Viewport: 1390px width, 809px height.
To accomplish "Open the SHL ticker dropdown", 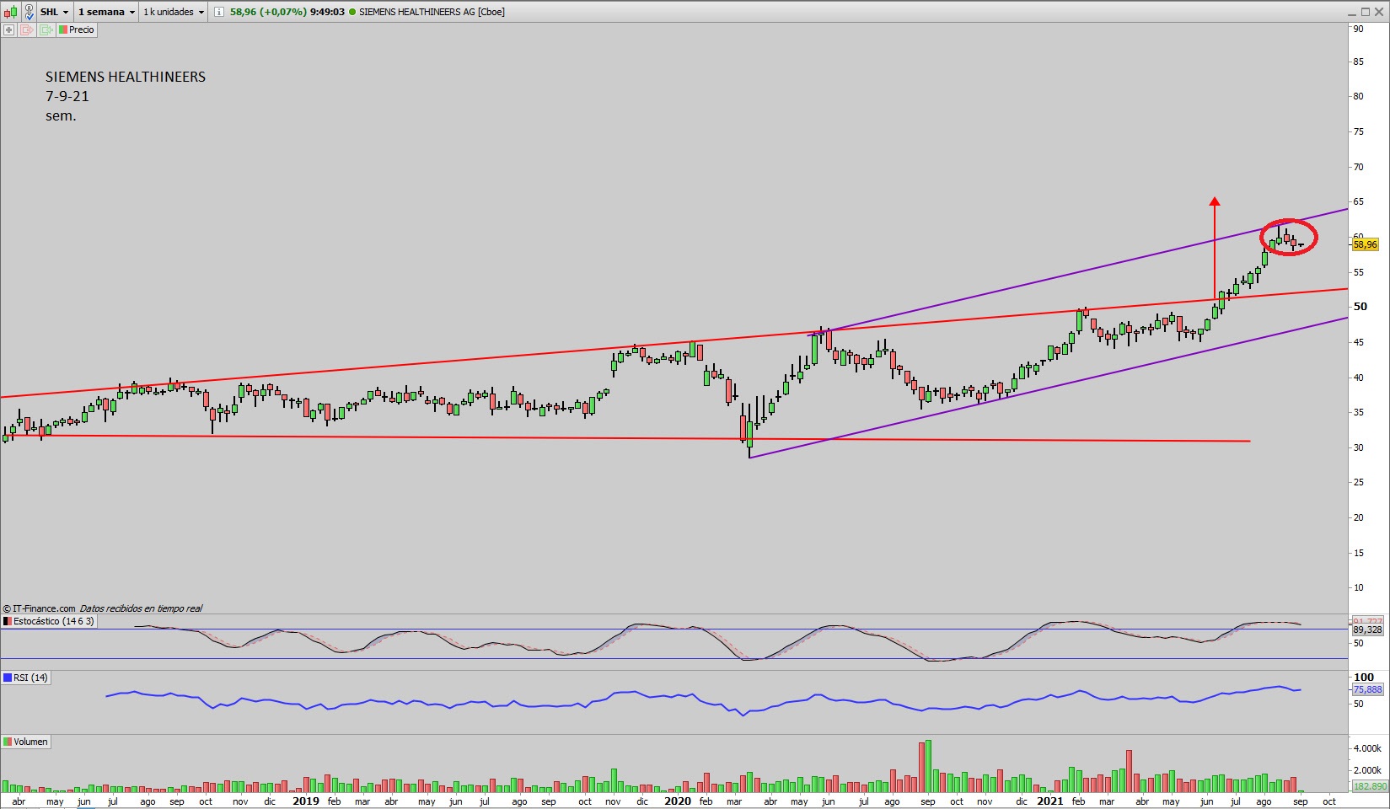I will click(x=55, y=12).
